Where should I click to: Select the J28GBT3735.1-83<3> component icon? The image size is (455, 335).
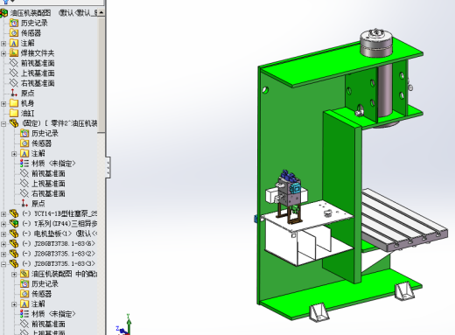(x=14, y=263)
